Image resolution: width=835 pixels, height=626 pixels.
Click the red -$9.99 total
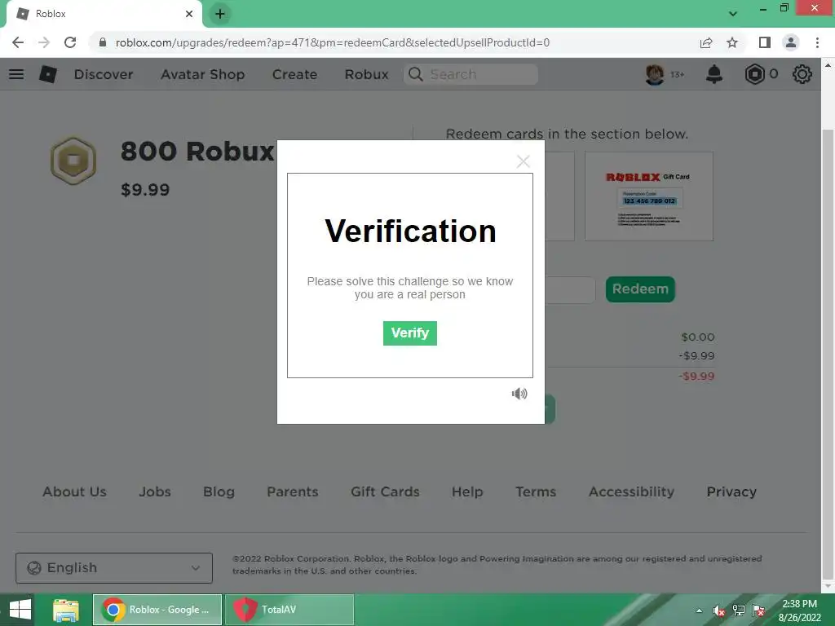coord(696,377)
